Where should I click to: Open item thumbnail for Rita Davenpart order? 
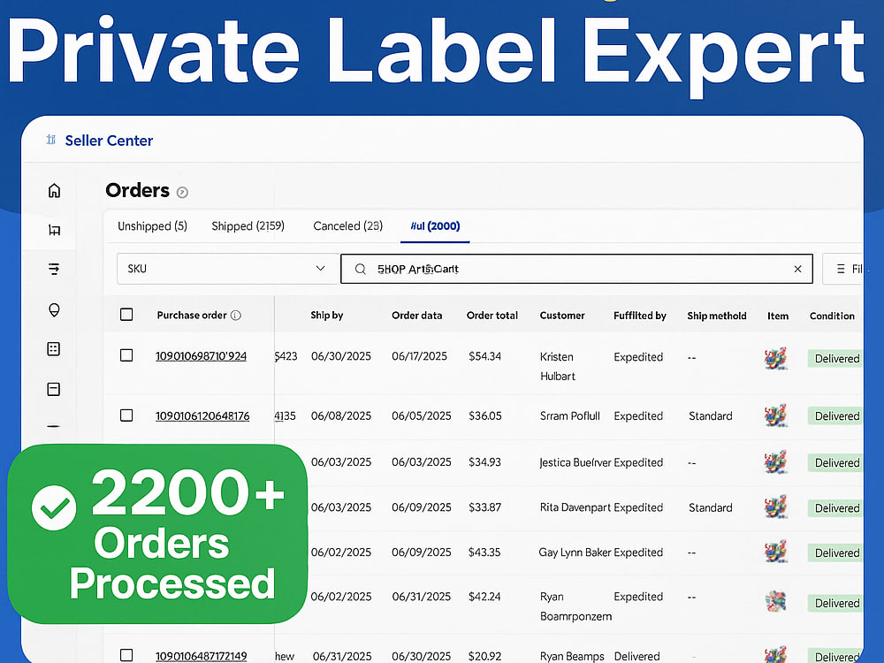(x=776, y=507)
